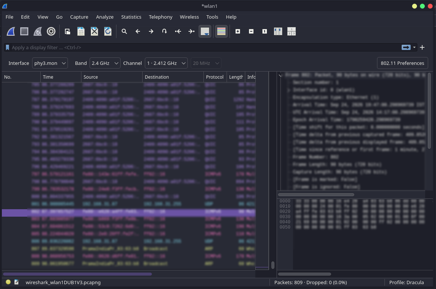Open the Capture menu

[x=79, y=17]
